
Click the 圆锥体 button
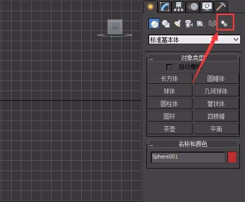pyautogui.click(x=216, y=78)
